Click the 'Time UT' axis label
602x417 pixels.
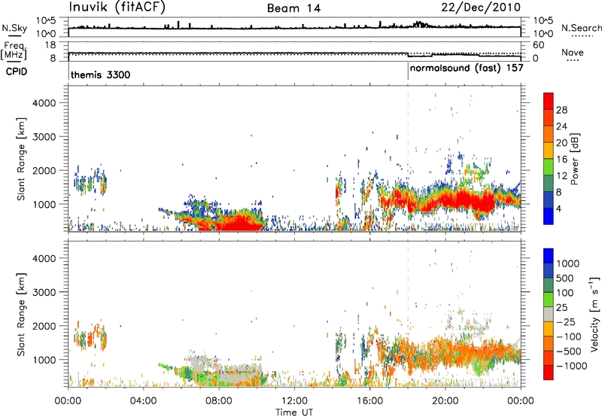[x=294, y=412]
